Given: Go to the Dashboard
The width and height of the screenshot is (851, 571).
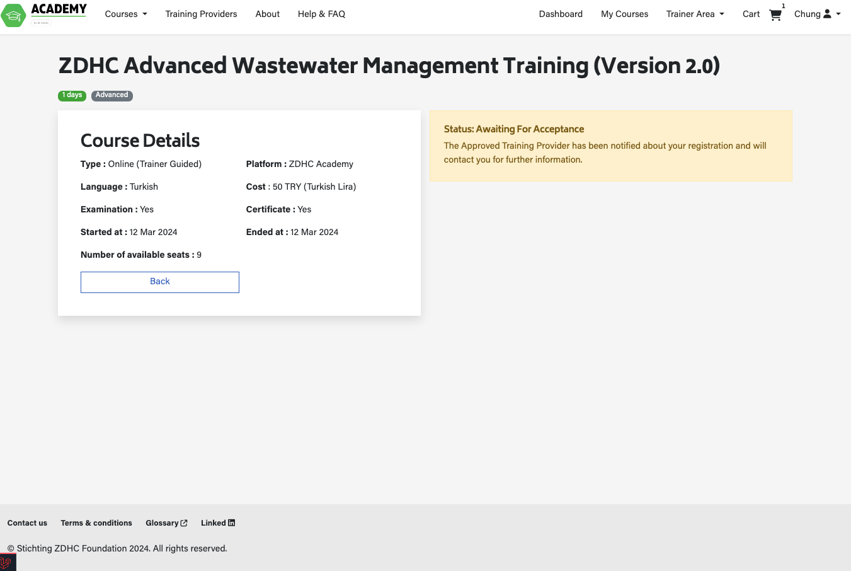Looking at the screenshot, I should [x=561, y=14].
